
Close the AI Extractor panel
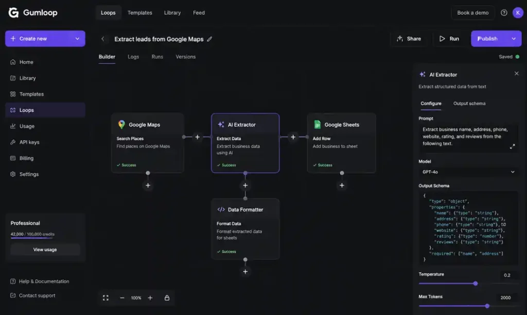coord(517,73)
